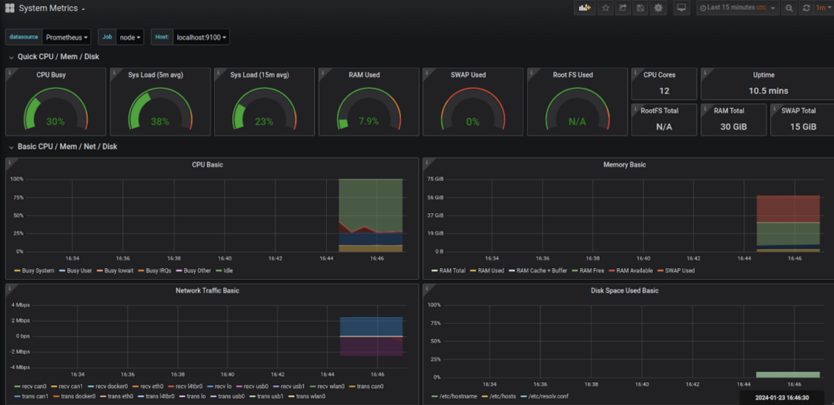Open dashboard settings gear icon
This screenshot has height=405, width=834.
658,8
